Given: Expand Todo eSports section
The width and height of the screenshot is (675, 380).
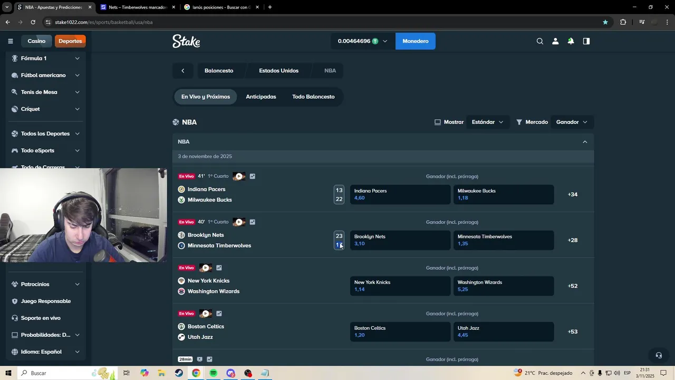Looking at the screenshot, I should 45,151.
